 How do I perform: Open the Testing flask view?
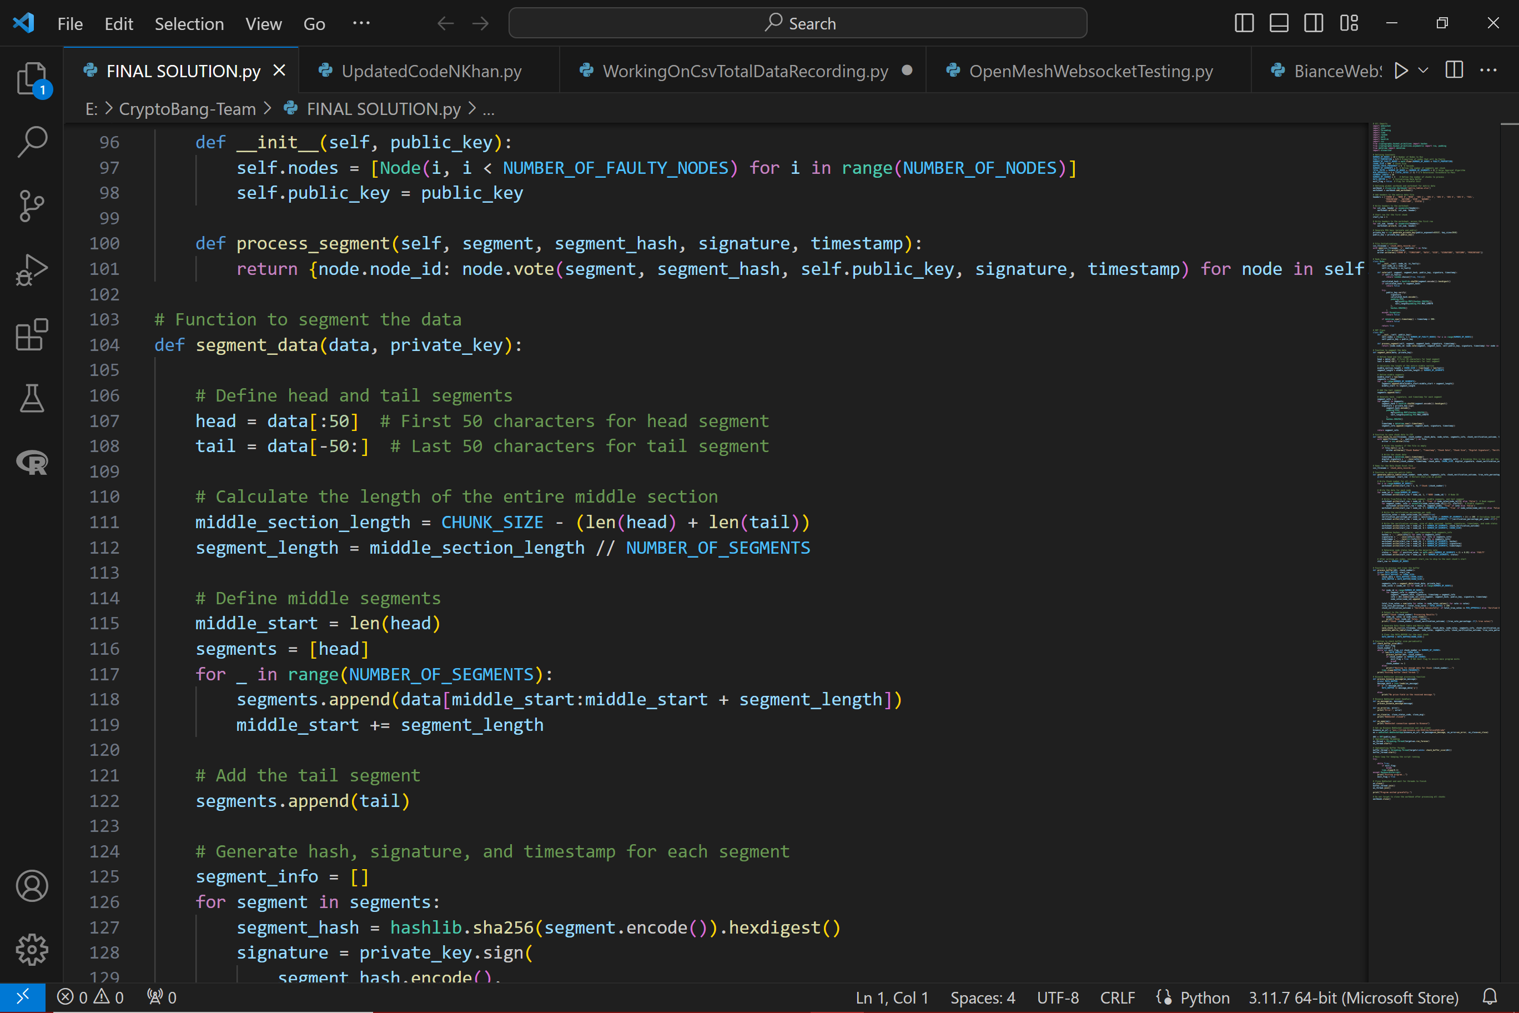pyautogui.click(x=31, y=399)
